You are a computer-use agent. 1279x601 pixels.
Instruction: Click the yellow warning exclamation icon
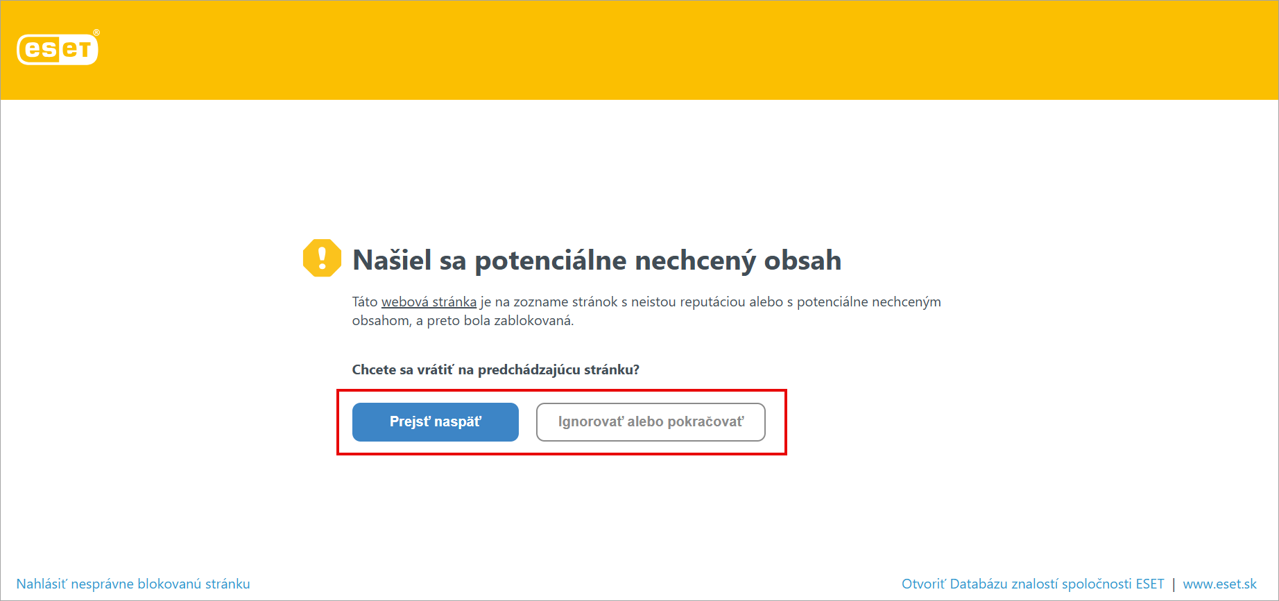(322, 258)
